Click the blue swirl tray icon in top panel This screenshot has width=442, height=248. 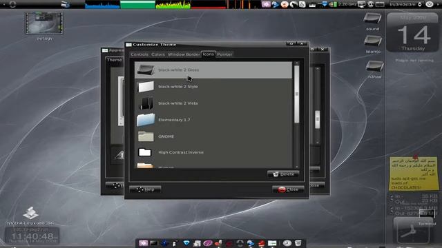pyautogui.click(x=276, y=4)
